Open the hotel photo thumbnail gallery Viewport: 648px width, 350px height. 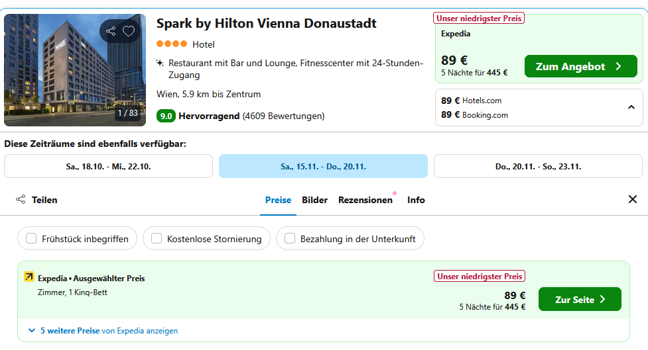coord(74,69)
